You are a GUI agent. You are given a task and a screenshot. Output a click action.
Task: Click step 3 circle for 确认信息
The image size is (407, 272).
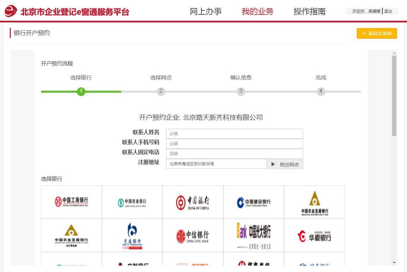(x=241, y=91)
